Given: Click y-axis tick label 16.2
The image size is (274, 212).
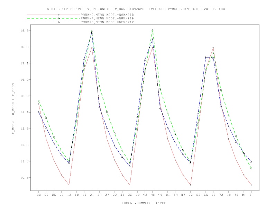Looking at the screenshot, I should (x=24, y=80).
